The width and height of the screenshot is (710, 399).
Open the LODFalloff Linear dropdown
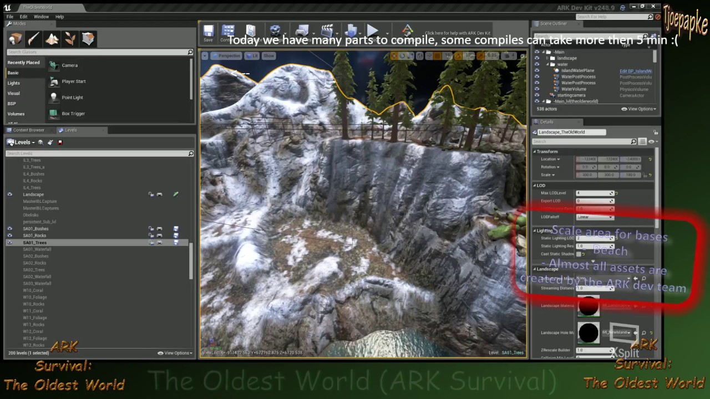594,217
